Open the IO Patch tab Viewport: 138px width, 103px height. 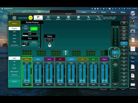pyautogui.click(x=99, y=18)
